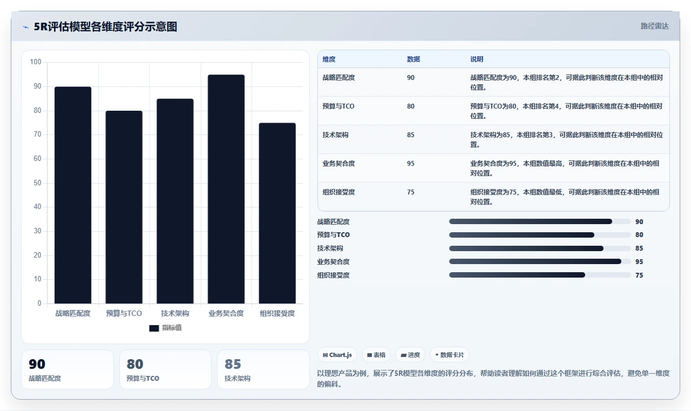The height and width of the screenshot is (411, 691).
Task: Click the progress value 95
Action: [x=639, y=261]
